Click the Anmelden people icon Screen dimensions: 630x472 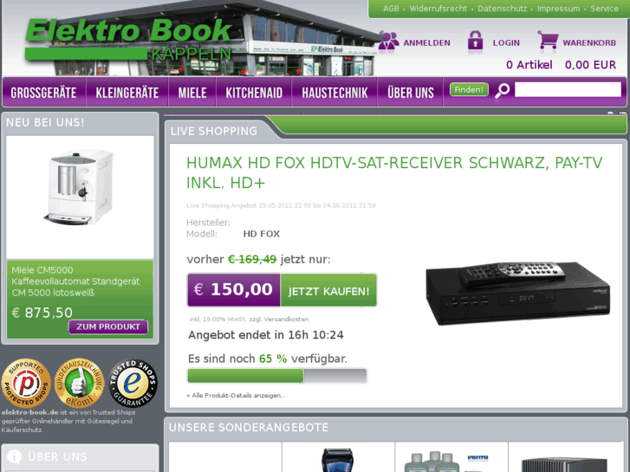[x=388, y=41]
